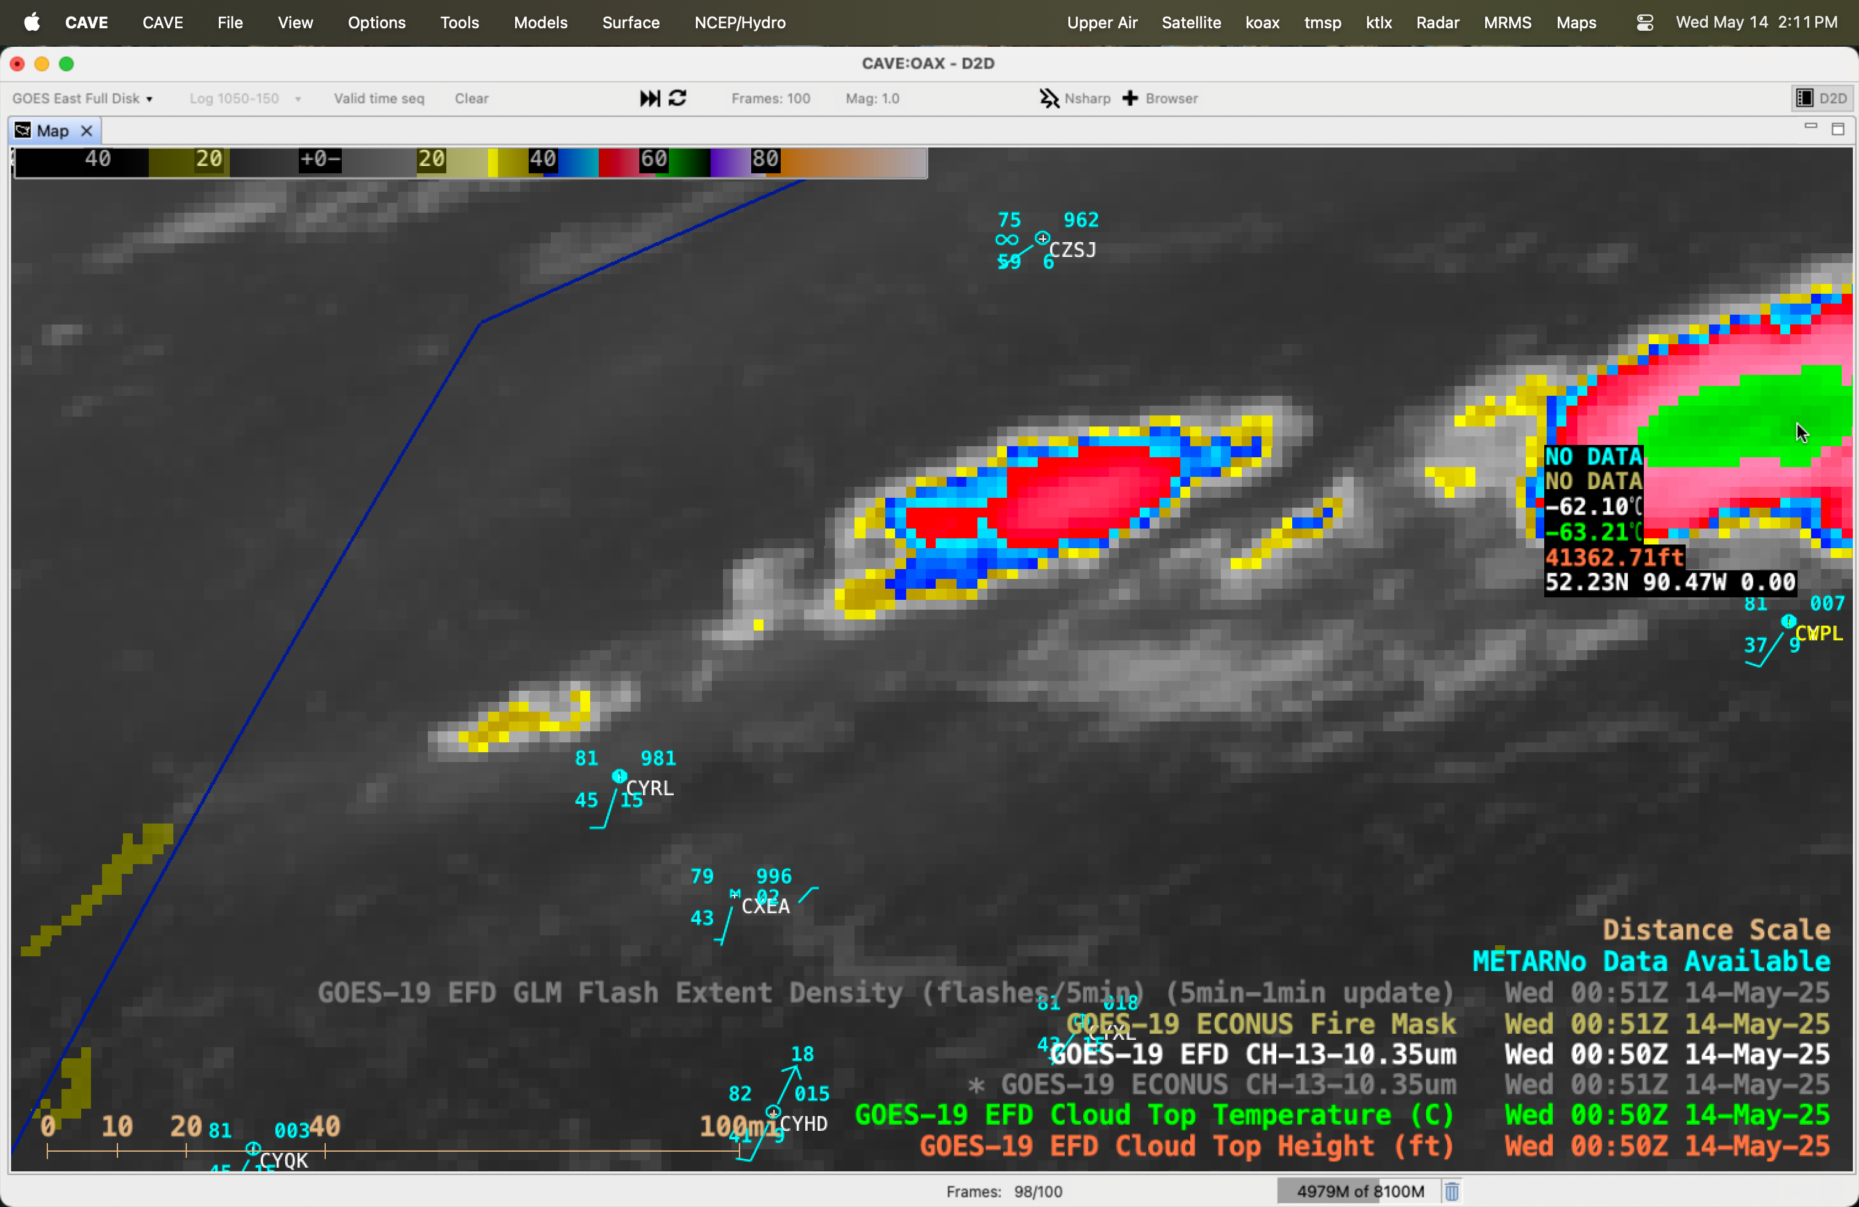Open the Radar menu

(x=1437, y=23)
